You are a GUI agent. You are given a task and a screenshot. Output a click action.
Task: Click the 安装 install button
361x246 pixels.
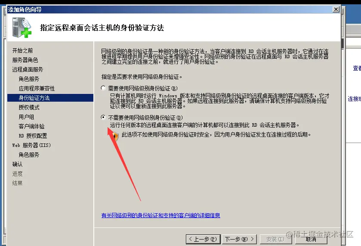(275, 239)
